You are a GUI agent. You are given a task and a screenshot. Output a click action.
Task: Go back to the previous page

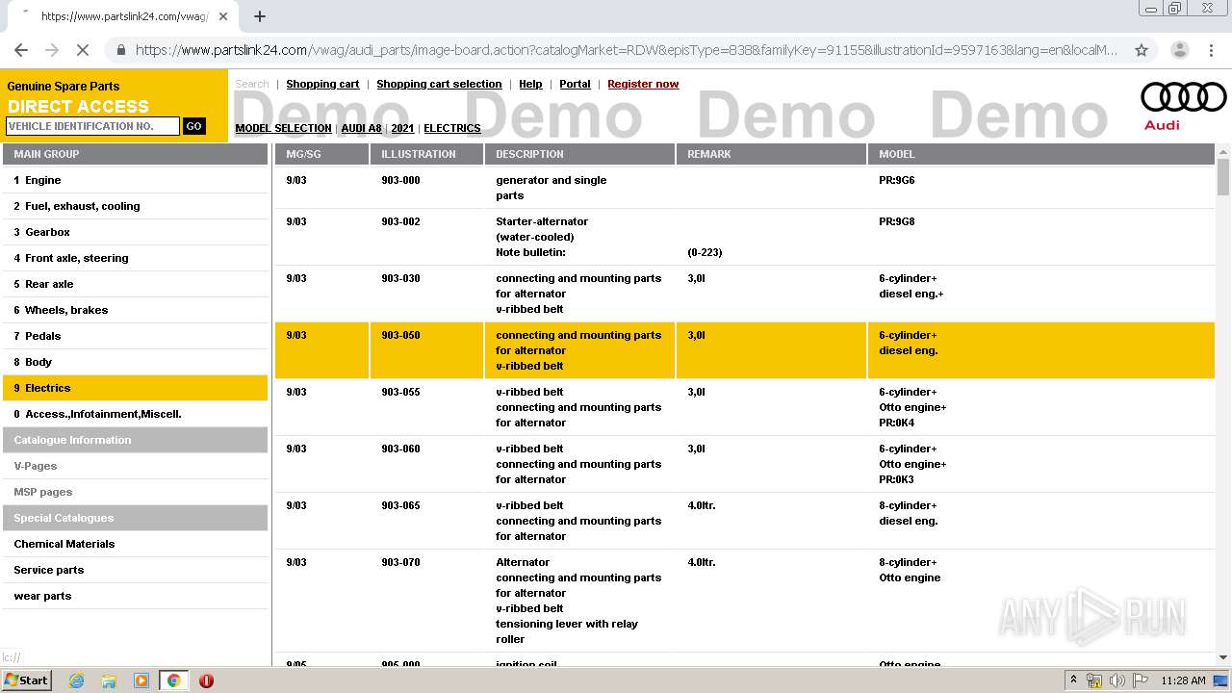coord(21,50)
